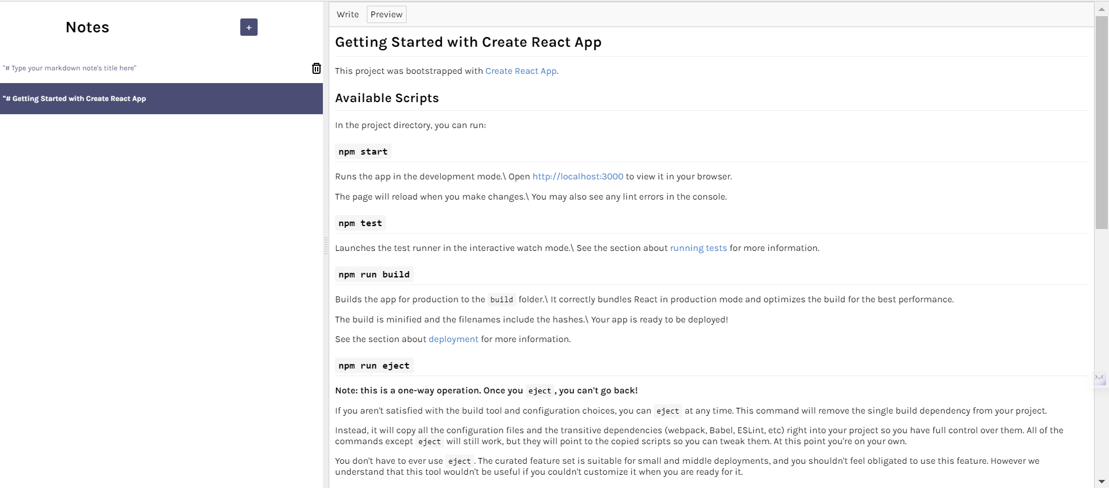Screen dimensions: 1109x488
Task: Click the 'In the project directory, you can run:' text
Action: pos(411,125)
